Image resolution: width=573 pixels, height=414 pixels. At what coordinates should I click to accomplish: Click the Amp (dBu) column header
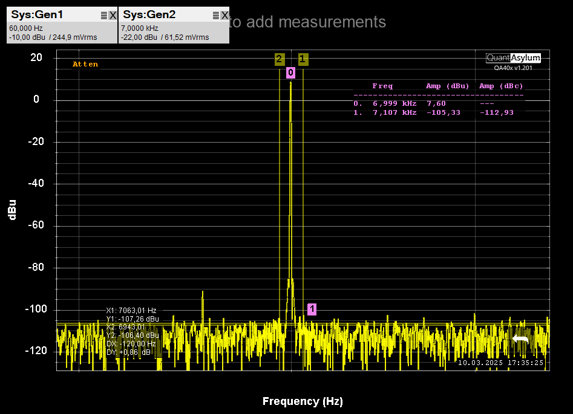point(448,86)
